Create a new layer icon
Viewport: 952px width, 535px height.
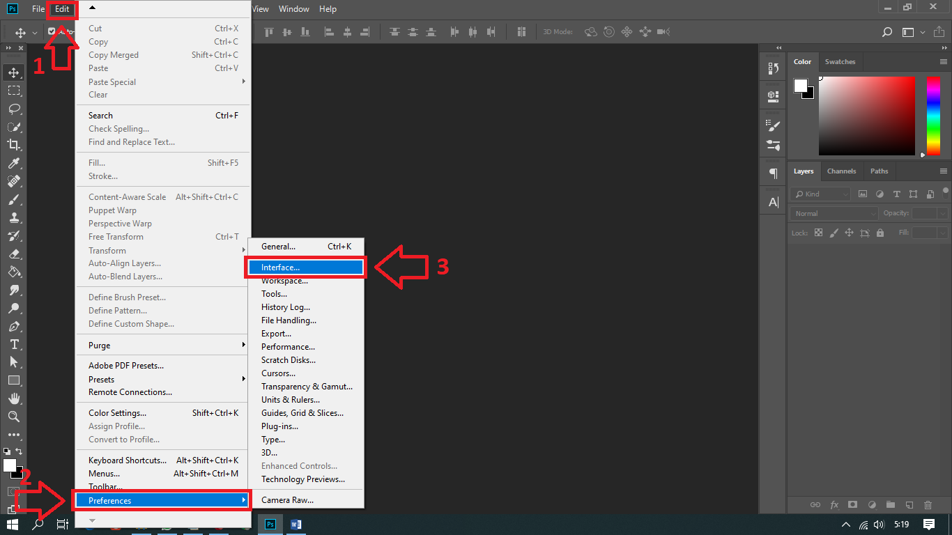909,504
